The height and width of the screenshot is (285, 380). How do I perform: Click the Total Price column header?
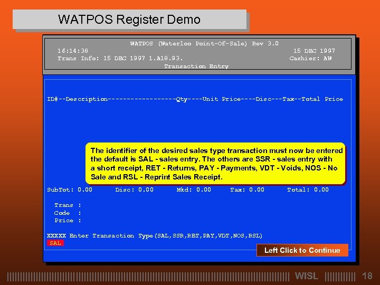322,99
